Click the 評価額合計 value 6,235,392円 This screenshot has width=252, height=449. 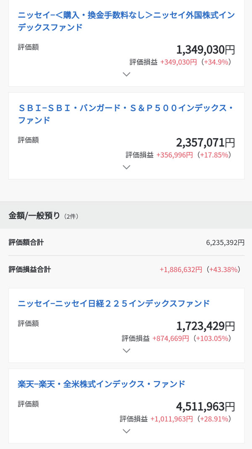pyautogui.click(x=225, y=242)
